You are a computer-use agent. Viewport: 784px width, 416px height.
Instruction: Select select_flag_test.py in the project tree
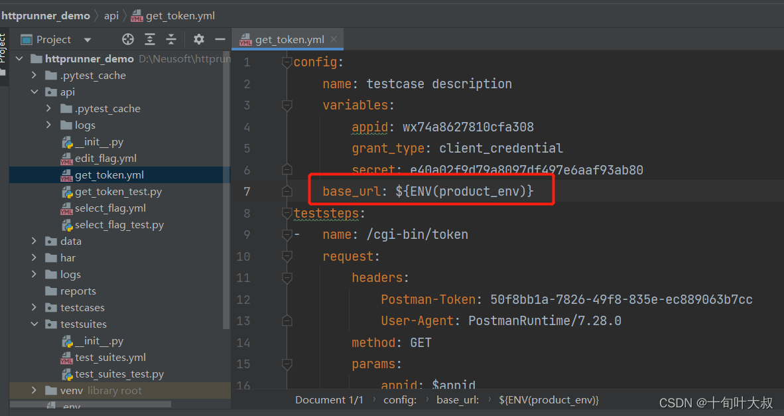coord(119,225)
